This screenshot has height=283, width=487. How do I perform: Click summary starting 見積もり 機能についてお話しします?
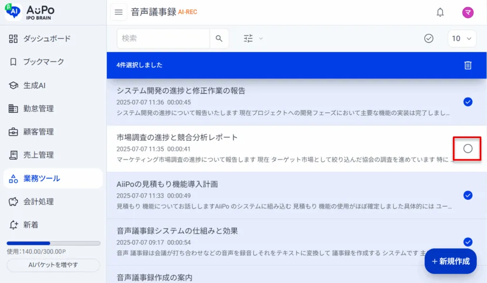pyautogui.click(x=284, y=206)
